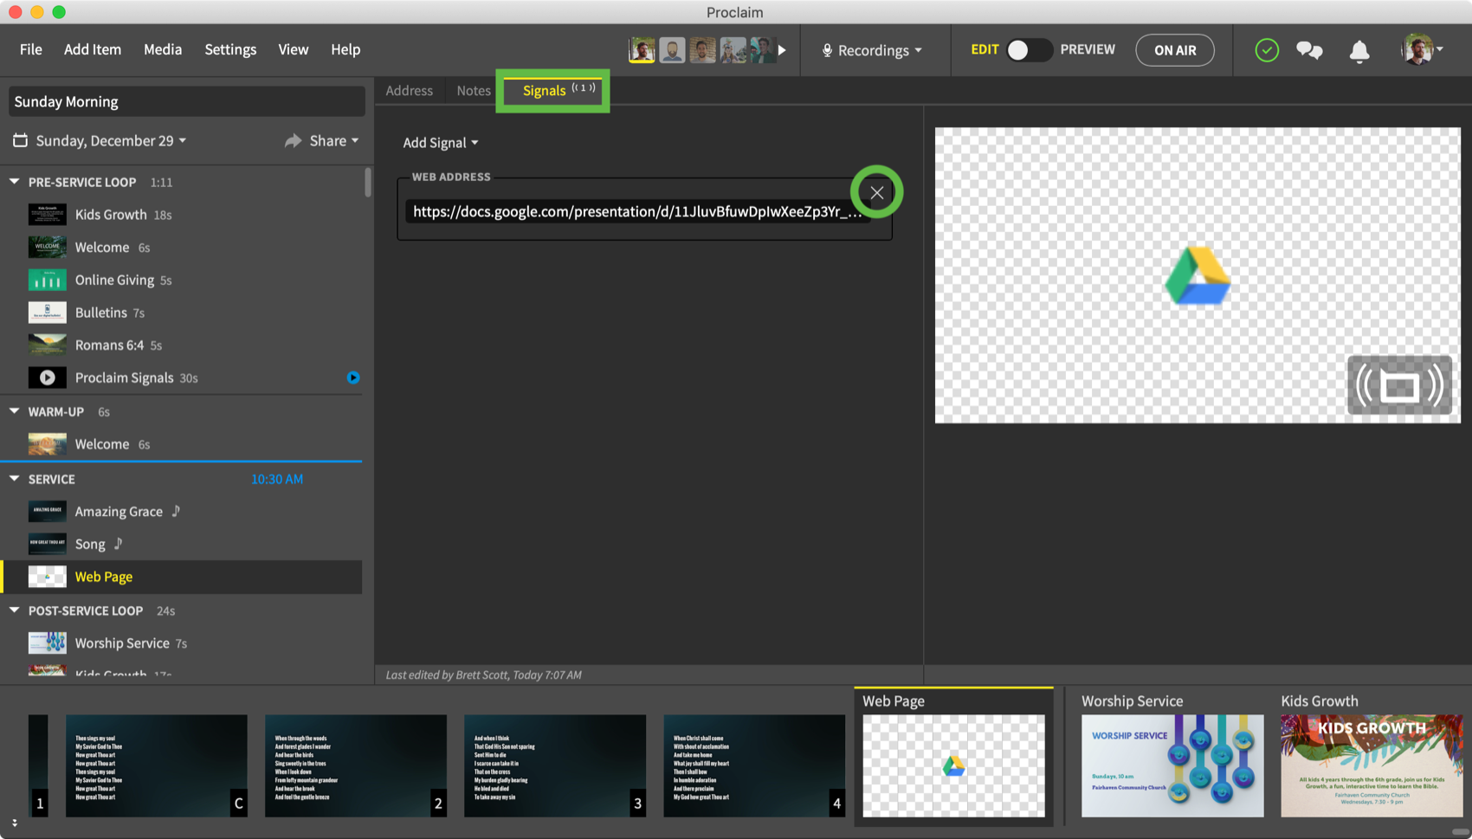This screenshot has height=839, width=1472.
Task: Click the green sync status checkmark
Action: pyautogui.click(x=1267, y=50)
